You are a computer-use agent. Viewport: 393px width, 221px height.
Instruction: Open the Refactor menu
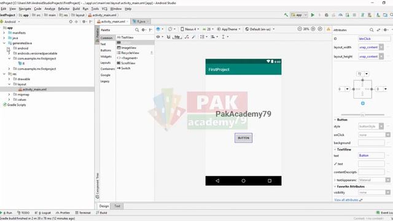[64, 9]
